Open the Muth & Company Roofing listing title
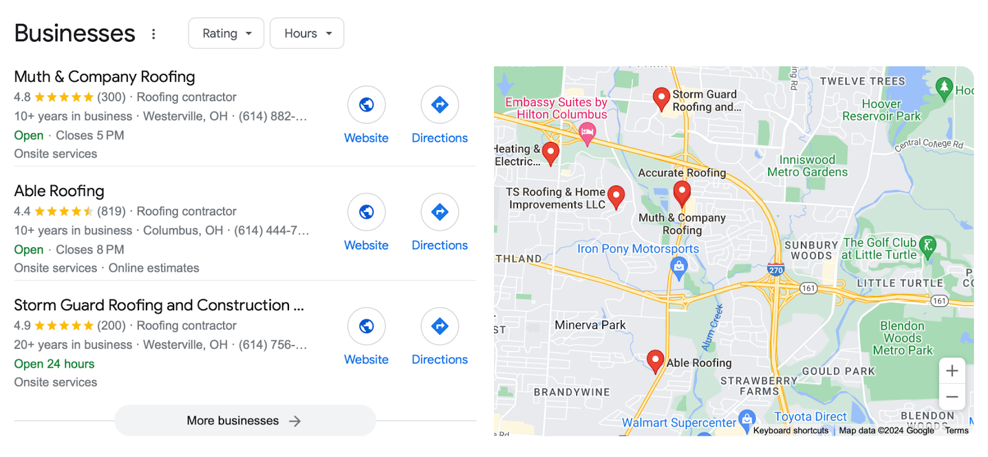Screen dimensions: 988x457 click(x=104, y=76)
